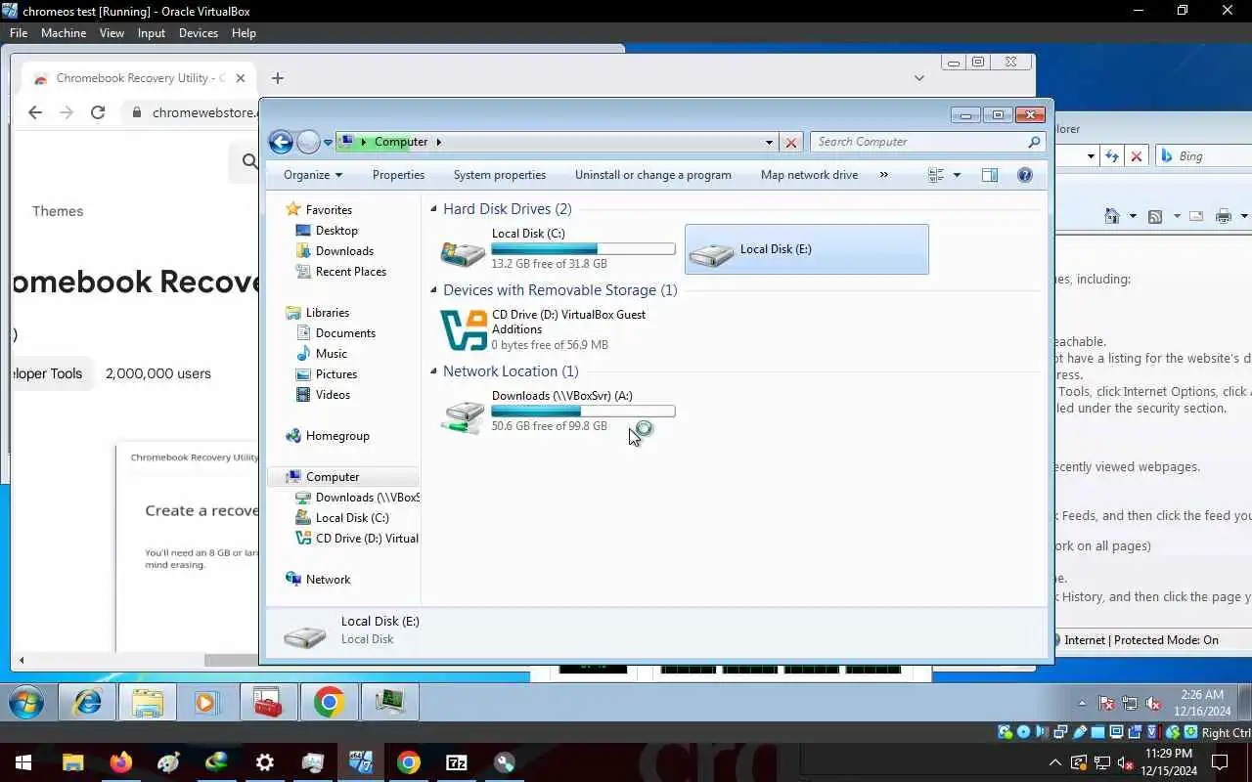Select Local Disk (C:) drive icon
The image size is (1252, 782).
[463, 252]
